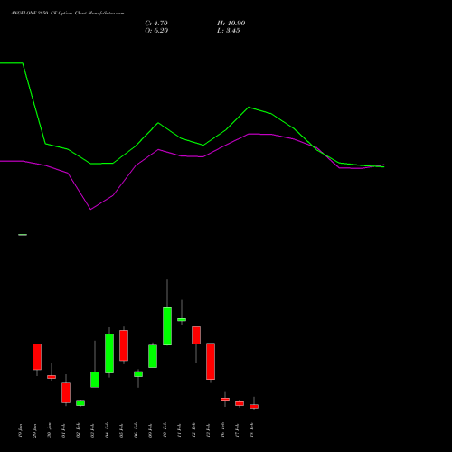452x452 pixels.
Task: Select the 12 Feb date label
Action: coord(193,430)
